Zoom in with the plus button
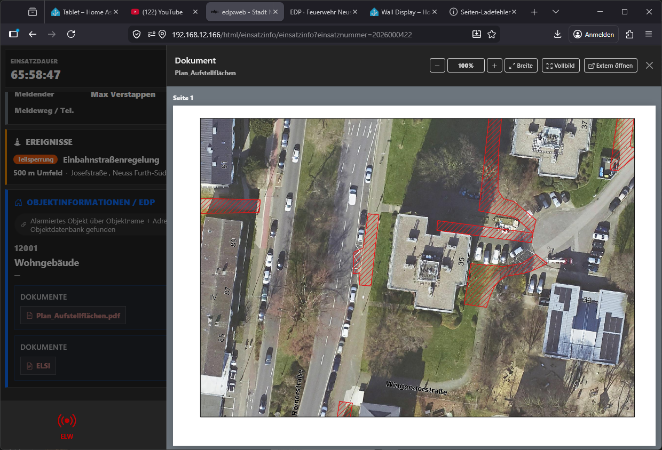This screenshot has width=662, height=450. [x=494, y=66]
